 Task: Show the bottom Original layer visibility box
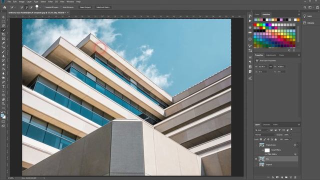tap(256, 164)
